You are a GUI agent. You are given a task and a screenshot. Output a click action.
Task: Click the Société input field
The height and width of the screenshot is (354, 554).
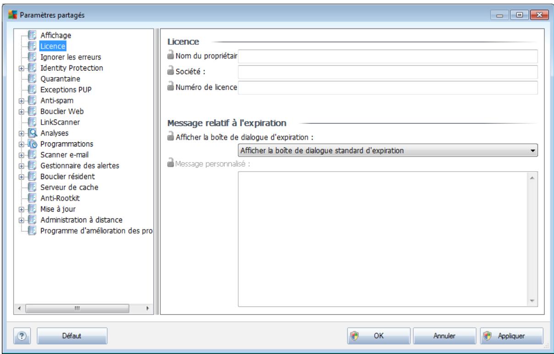point(388,72)
